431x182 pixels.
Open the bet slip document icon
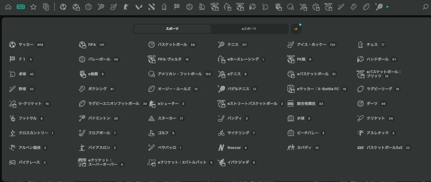point(46,7)
